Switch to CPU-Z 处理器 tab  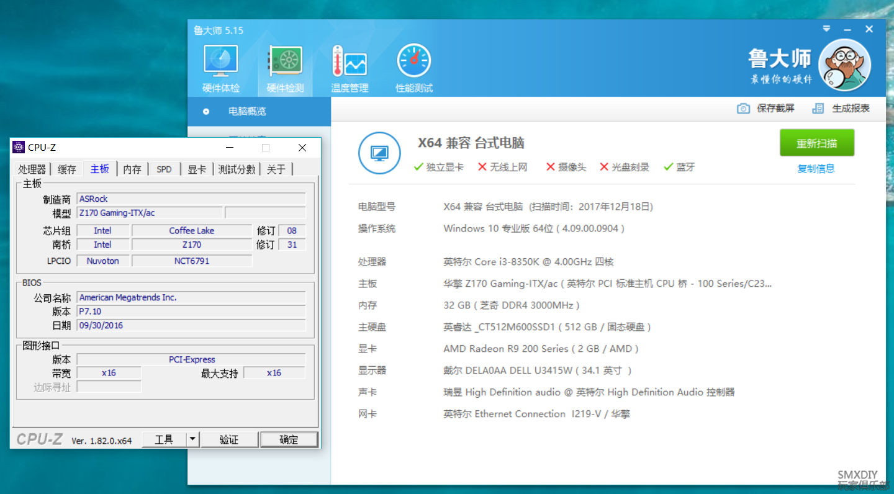click(32, 169)
